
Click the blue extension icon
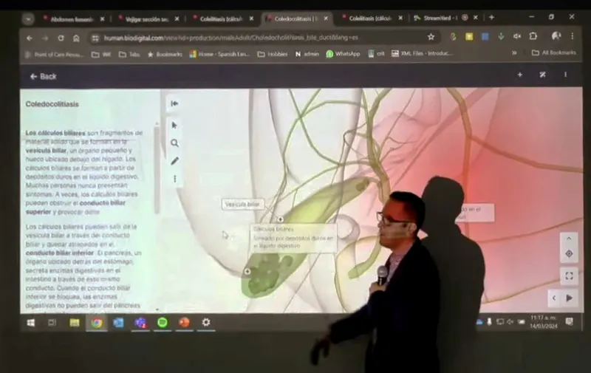(485, 36)
